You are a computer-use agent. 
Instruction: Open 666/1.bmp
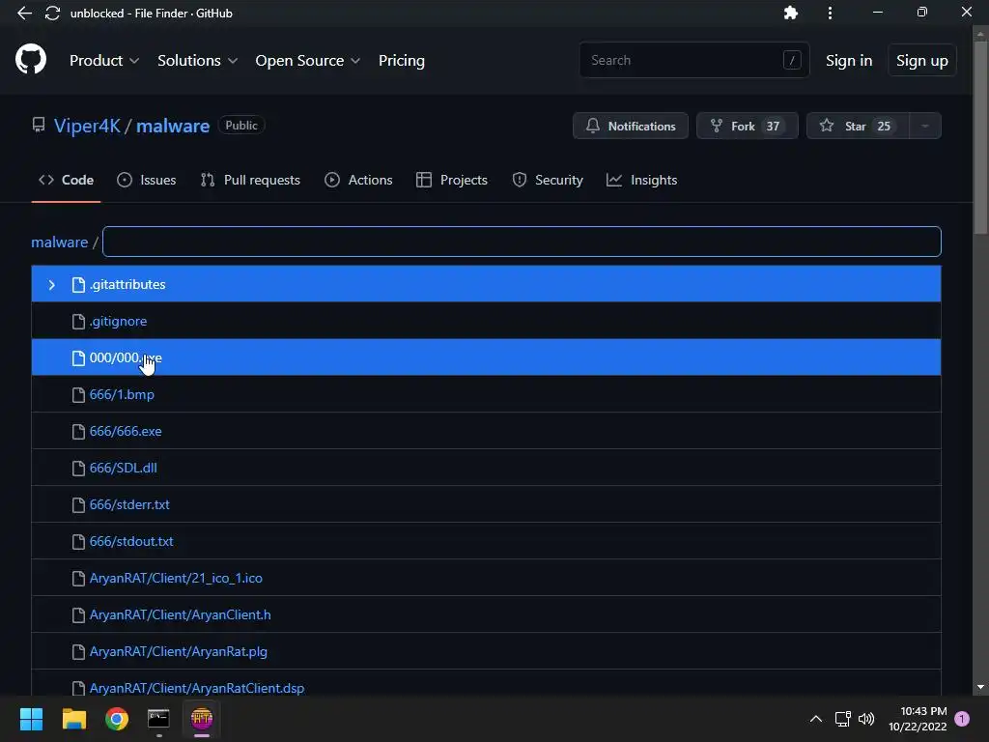pos(122,395)
